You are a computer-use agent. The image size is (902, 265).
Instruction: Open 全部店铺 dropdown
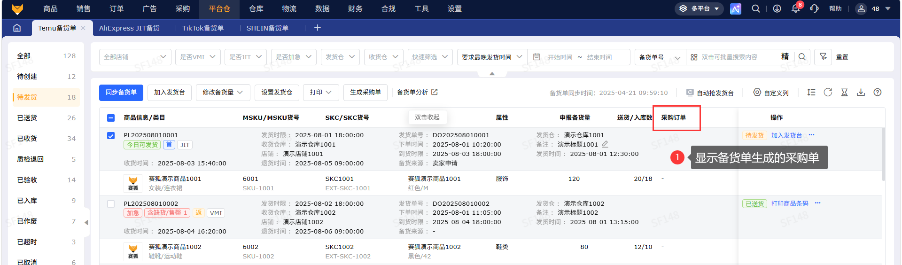tap(135, 57)
